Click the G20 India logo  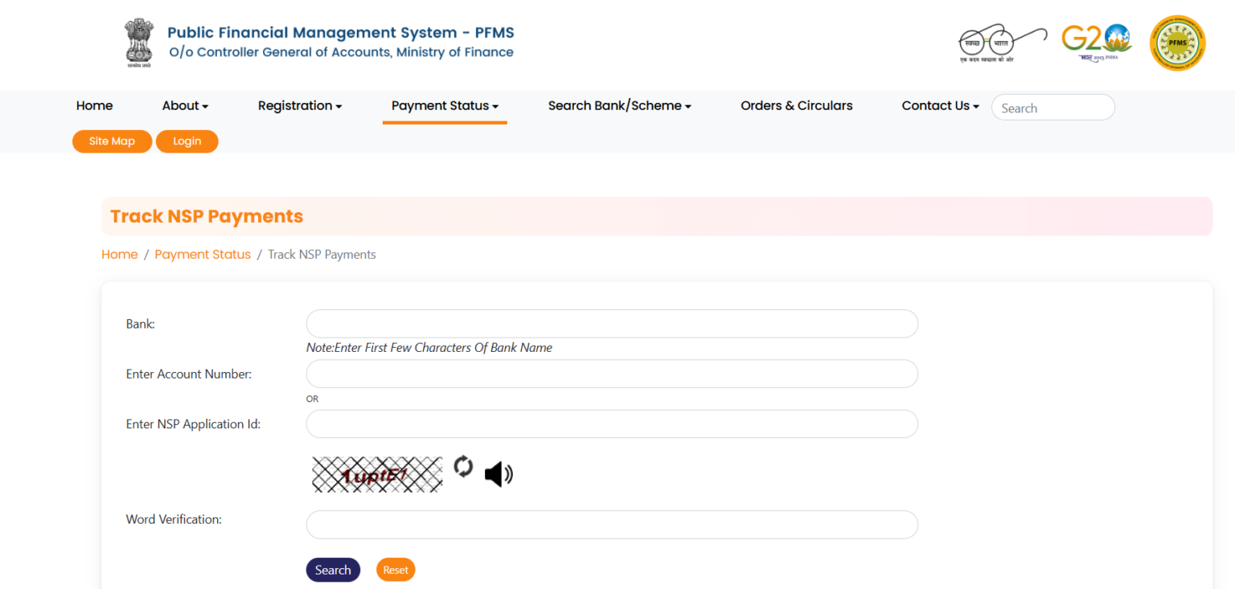1096,41
